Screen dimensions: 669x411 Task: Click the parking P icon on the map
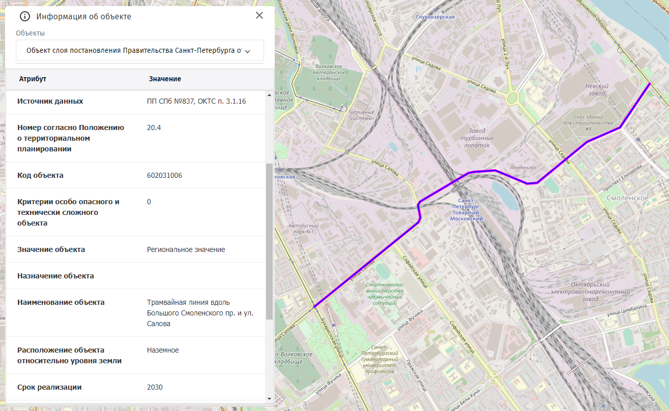[418, 70]
